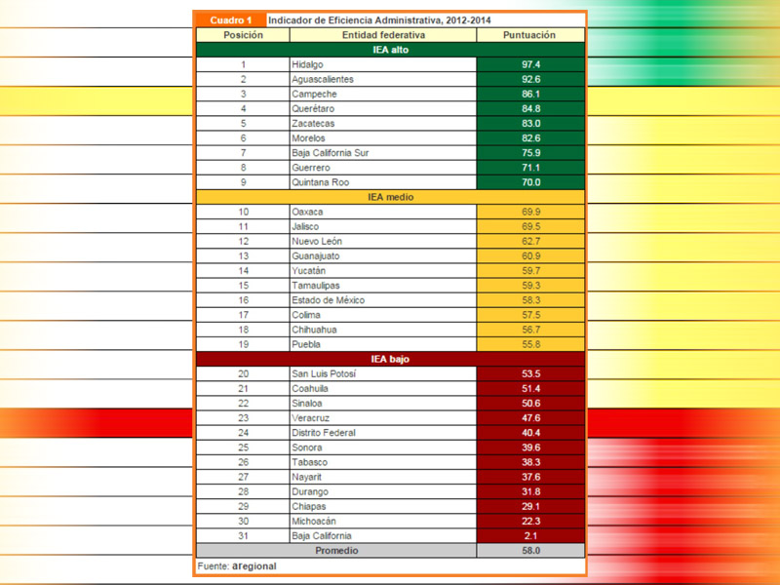Select the 'IEA medio' section header
This screenshot has width=780, height=585.
391,197
